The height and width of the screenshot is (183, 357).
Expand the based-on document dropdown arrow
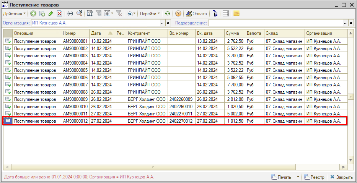pyautogui.click(x=134, y=14)
